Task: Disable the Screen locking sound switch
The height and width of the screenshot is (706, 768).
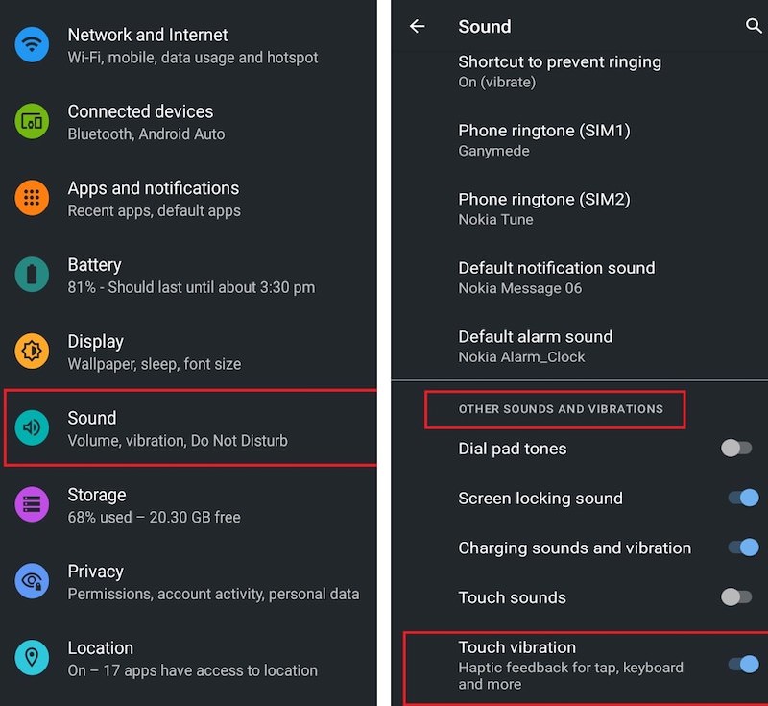Action: tap(743, 498)
